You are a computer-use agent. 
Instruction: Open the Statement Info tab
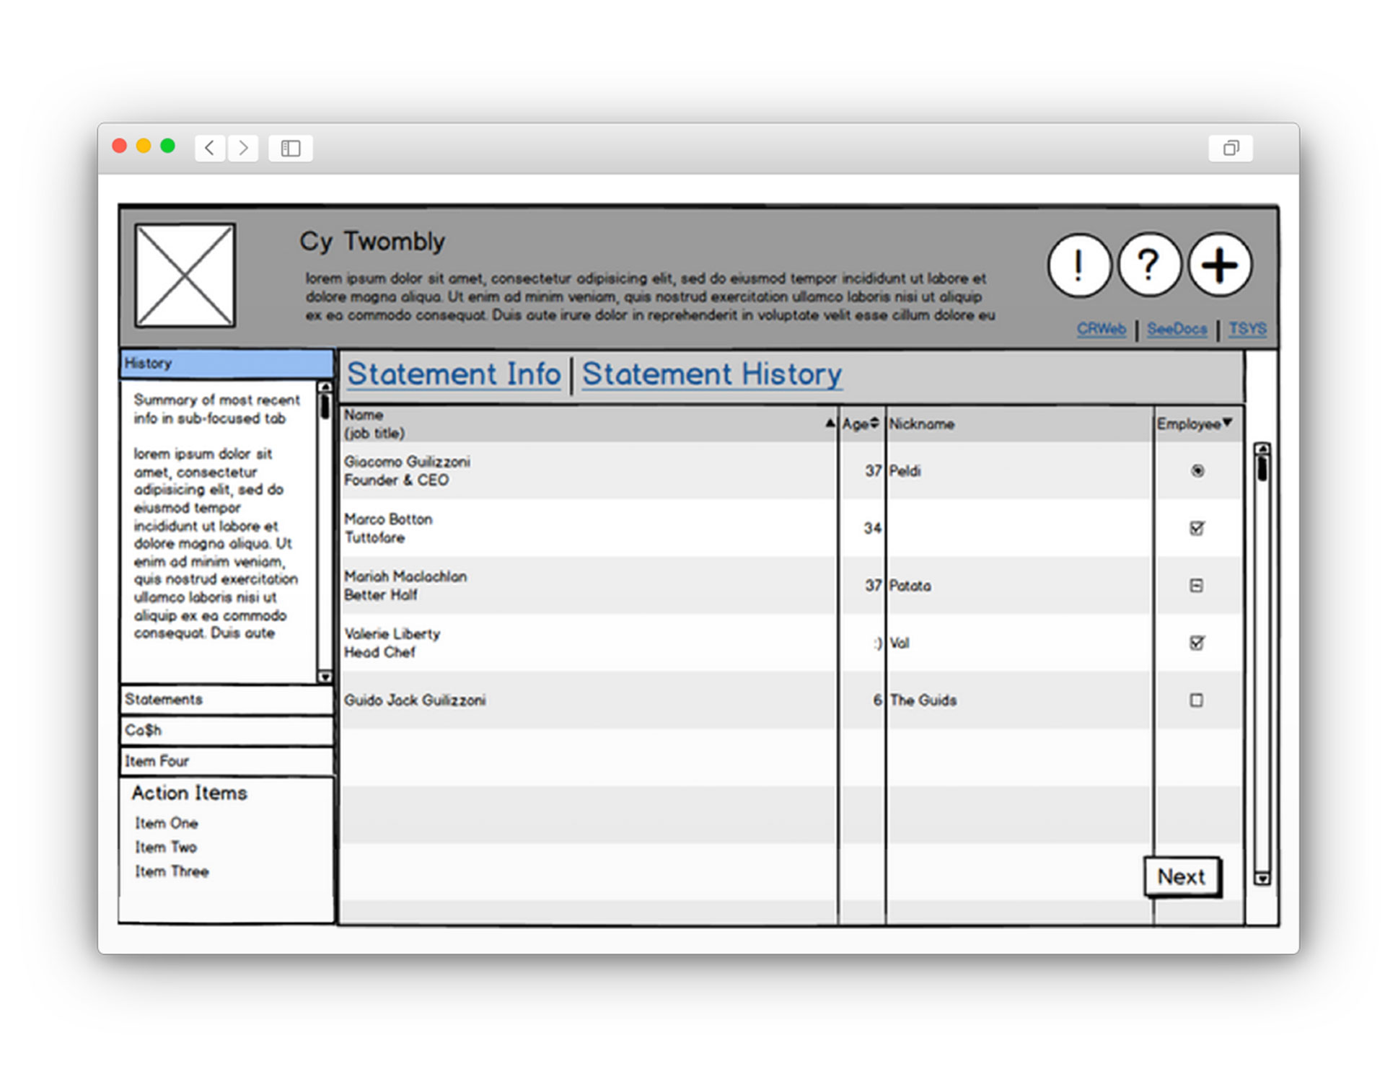click(x=454, y=374)
